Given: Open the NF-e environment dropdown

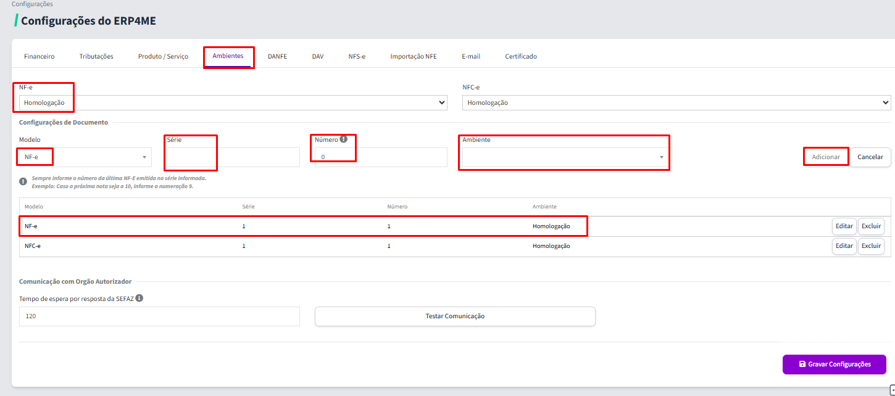Looking at the screenshot, I should (233, 102).
